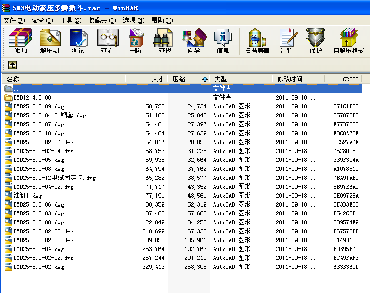370x293 pixels.
Task: Click CRC32 value 9E09725A
Action: 346,196
